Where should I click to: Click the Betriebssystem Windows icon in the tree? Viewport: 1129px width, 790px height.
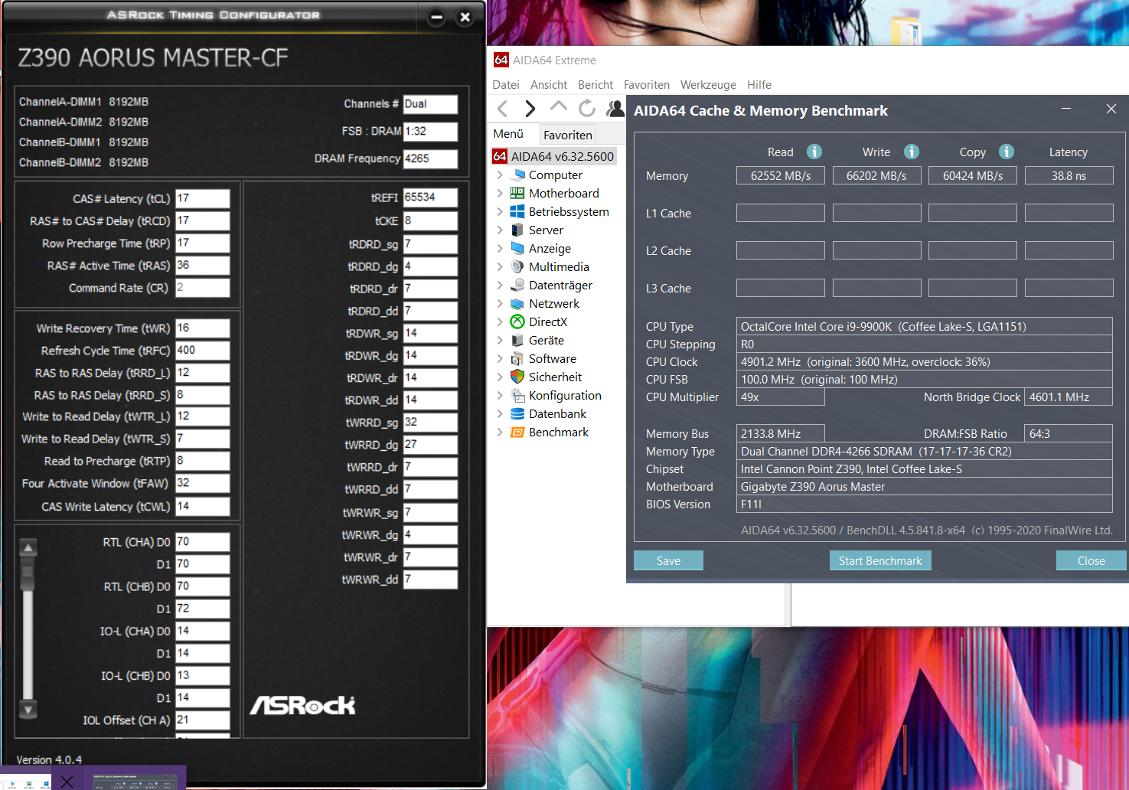(x=517, y=212)
